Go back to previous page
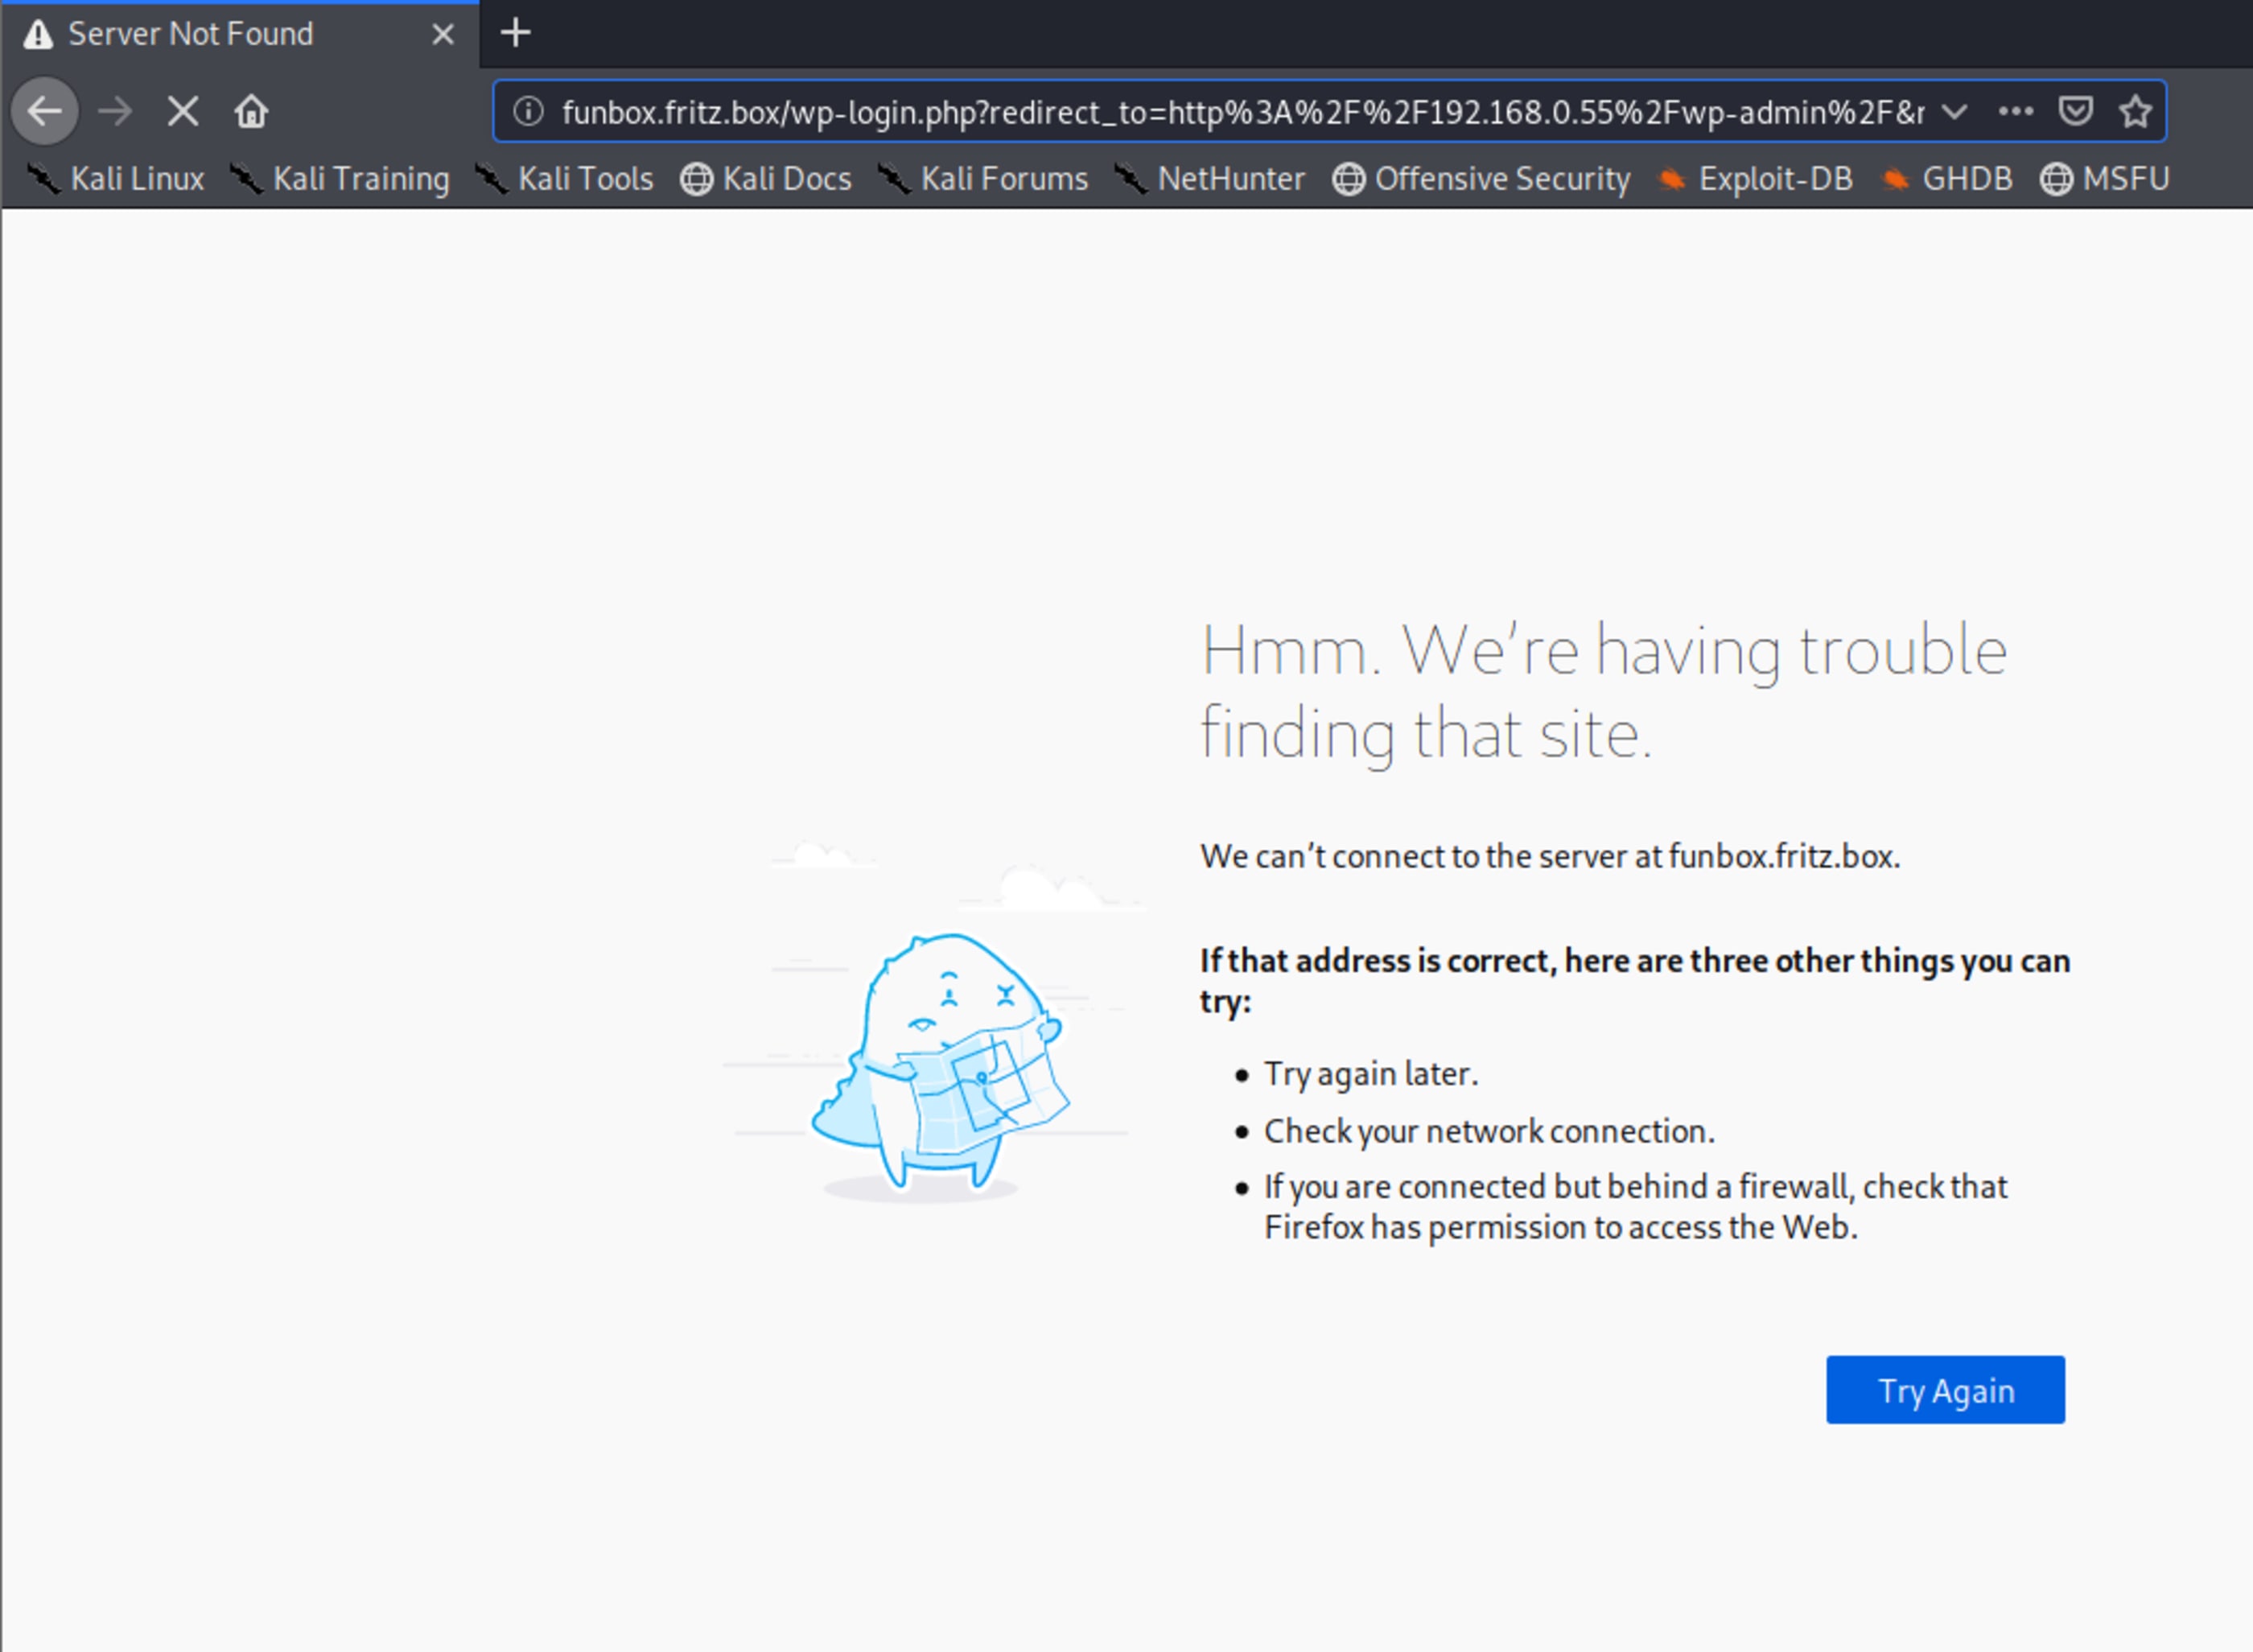This screenshot has height=1652, width=2253. pos(45,111)
